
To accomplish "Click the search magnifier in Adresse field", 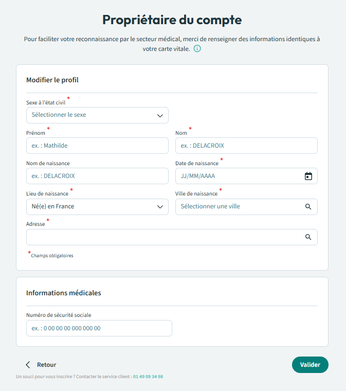I will coord(308,237).
